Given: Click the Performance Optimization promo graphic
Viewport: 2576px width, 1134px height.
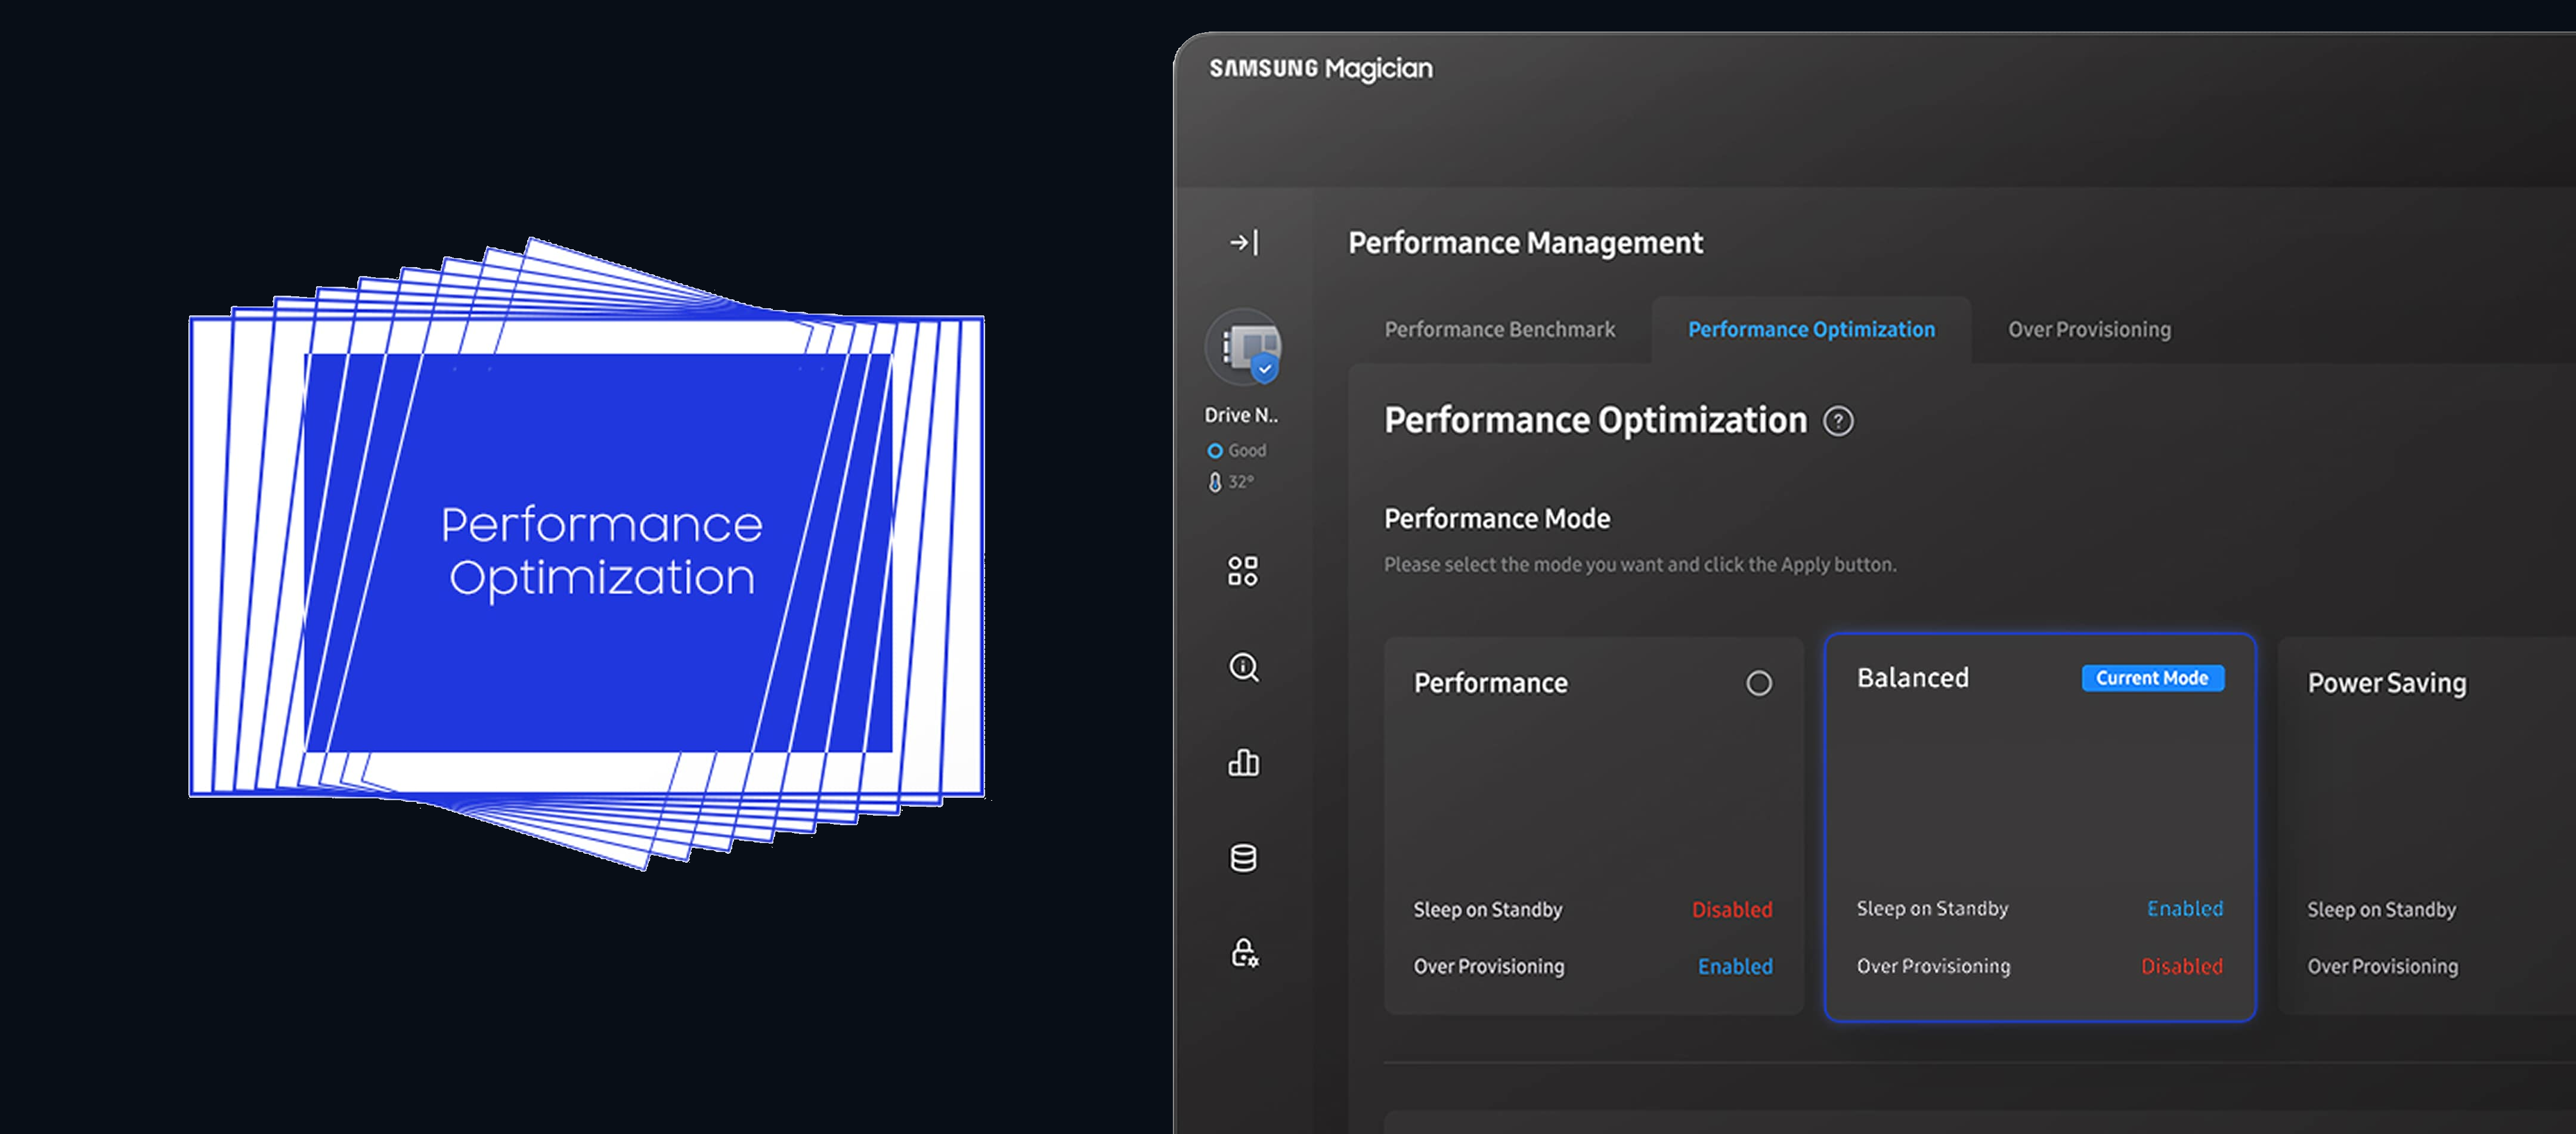Looking at the screenshot, I should [587, 553].
